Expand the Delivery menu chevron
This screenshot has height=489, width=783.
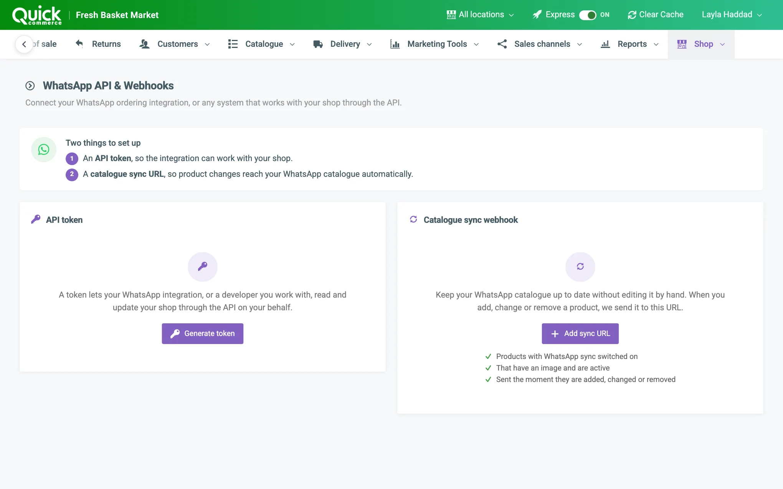click(369, 44)
